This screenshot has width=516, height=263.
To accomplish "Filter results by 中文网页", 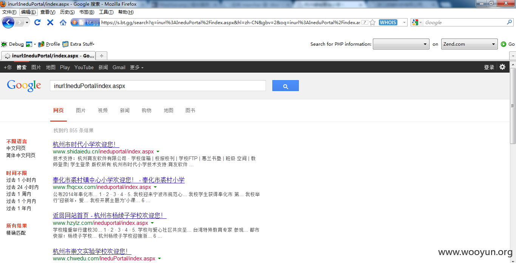I will click(x=16, y=148).
